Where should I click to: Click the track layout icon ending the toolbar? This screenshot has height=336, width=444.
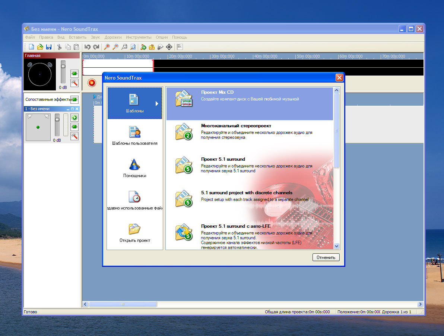point(180,47)
